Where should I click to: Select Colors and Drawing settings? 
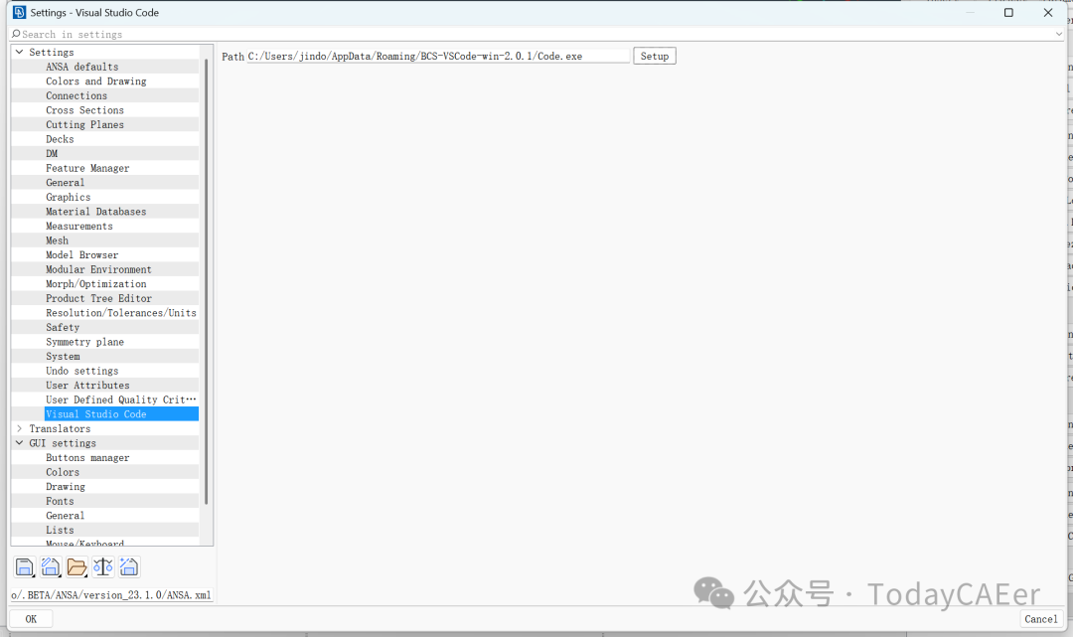pyautogui.click(x=95, y=80)
